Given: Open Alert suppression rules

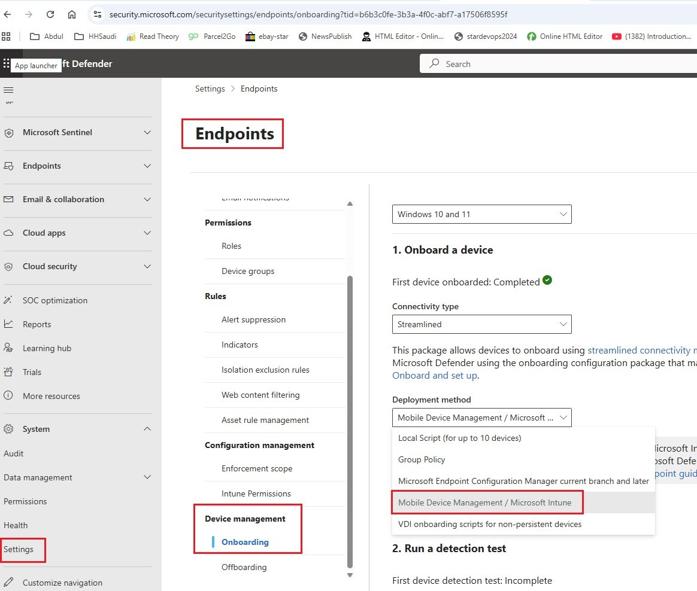Looking at the screenshot, I should 254,319.
